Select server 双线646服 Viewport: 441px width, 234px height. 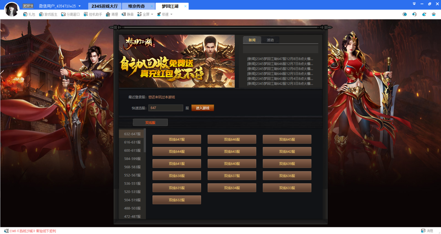[x=232, y=139]
